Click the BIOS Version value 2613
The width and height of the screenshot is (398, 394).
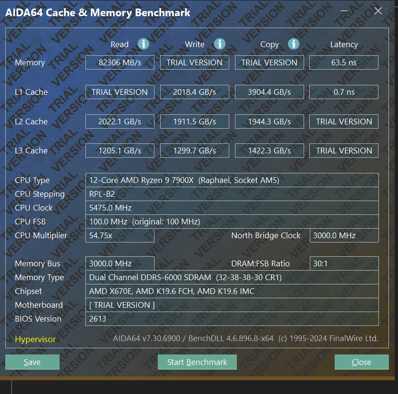point(232,319)
